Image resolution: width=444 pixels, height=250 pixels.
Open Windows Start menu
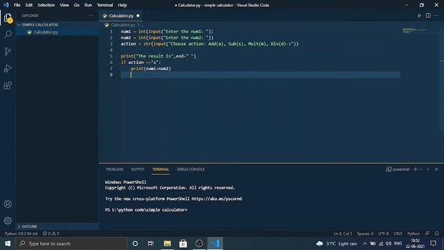point(8,244)
